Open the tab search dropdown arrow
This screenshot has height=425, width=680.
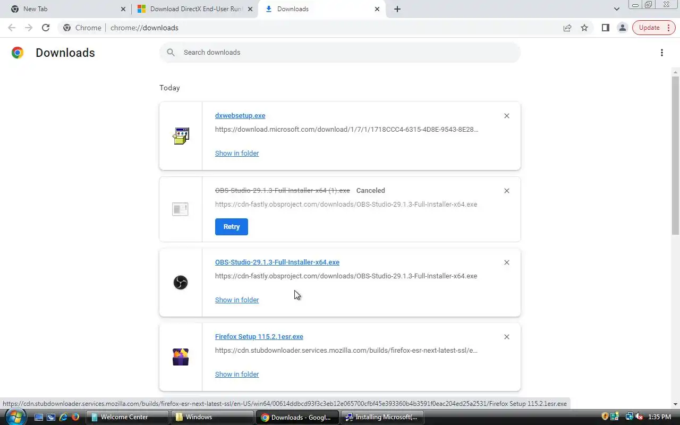[x=616, y=9]
